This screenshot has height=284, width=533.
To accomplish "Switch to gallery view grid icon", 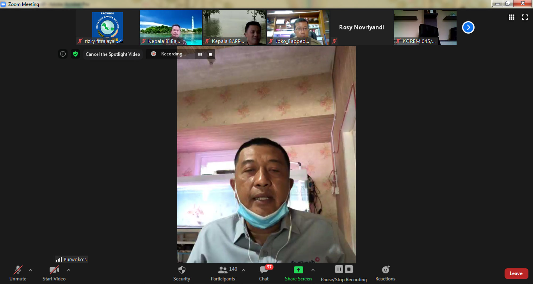I will (x=511, y=17).
